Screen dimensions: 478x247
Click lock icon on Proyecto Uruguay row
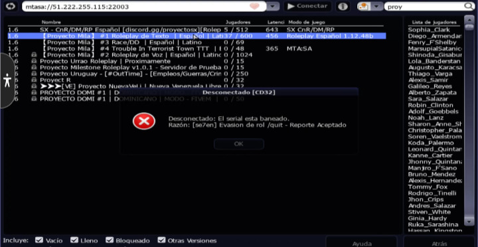click(x=34, y=74)
